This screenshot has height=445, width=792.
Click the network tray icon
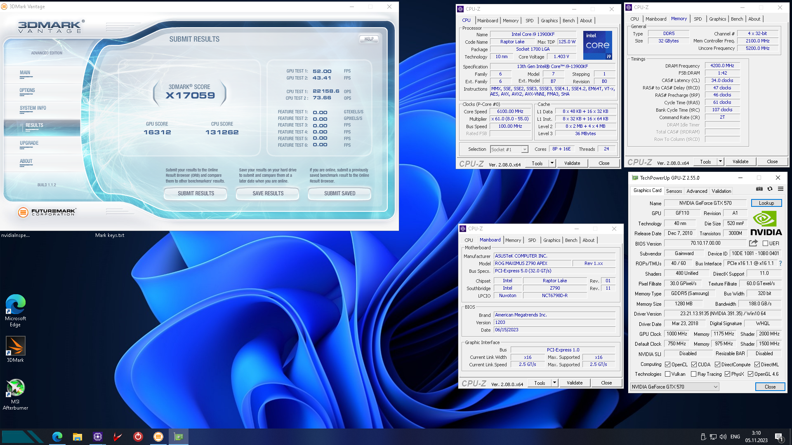[x=713, y=437]
